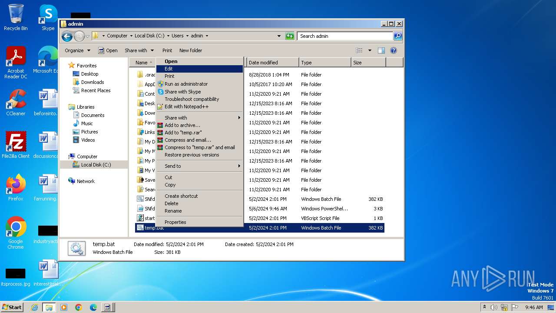Viewport: 556px width, 313px height.
Task: Open Recent Places in sidebar
Action: (96, 90)
